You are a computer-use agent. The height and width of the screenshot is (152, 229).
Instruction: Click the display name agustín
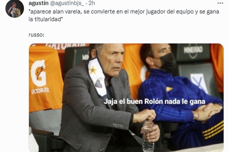(38, 3)
